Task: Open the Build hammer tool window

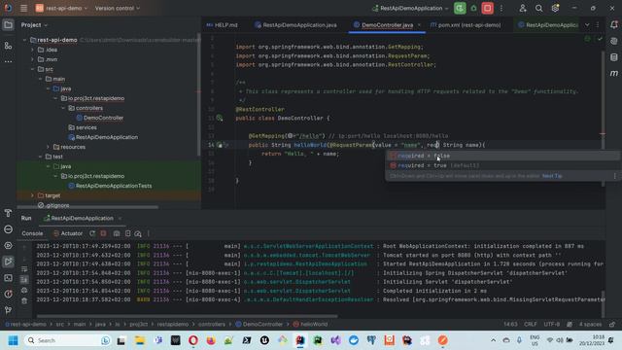Action: pyautogui.click(x=8, y=213)
